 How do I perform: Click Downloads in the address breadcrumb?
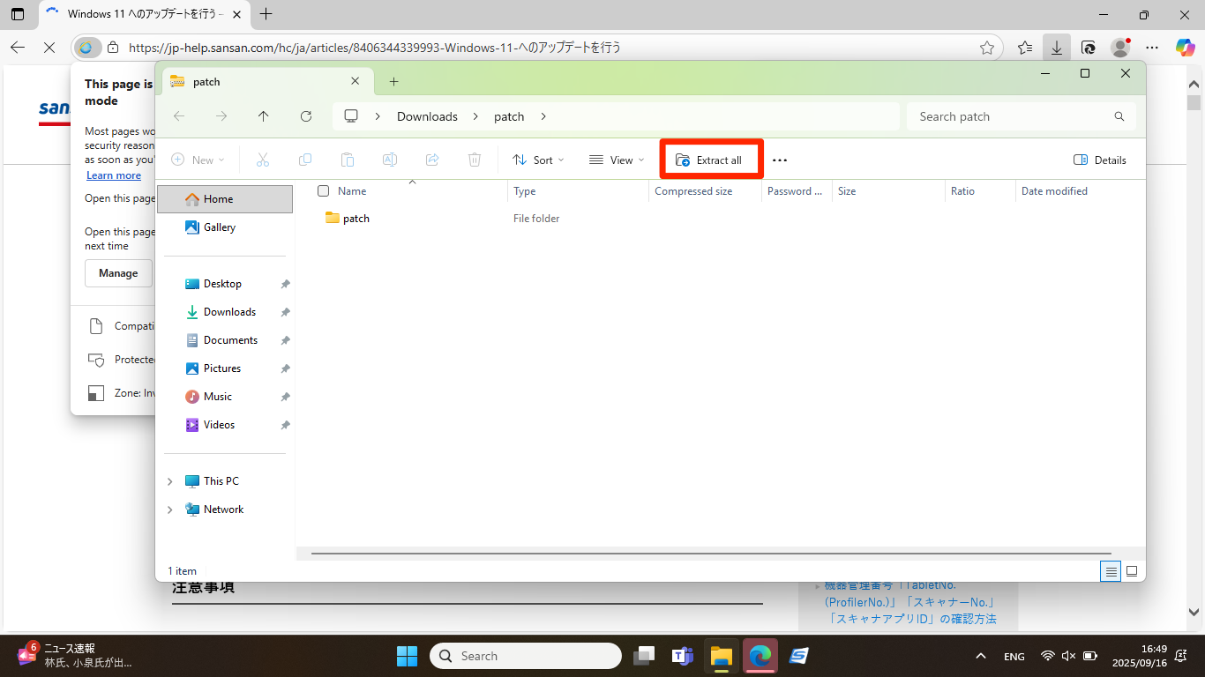click(427, 116)
